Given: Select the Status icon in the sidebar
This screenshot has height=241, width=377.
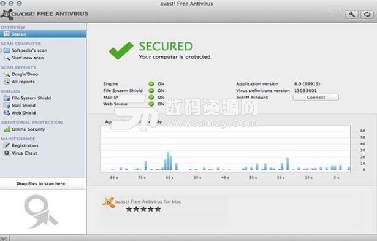Looking at the screenshot, I should click(7, 34).
